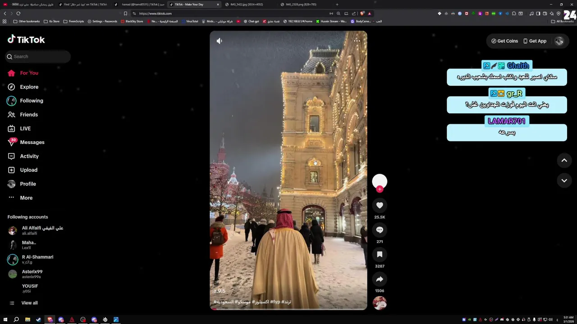Screen dimensions: 577x324
Task: Open the All Bookmarks folder
Action: click(563, 21)
